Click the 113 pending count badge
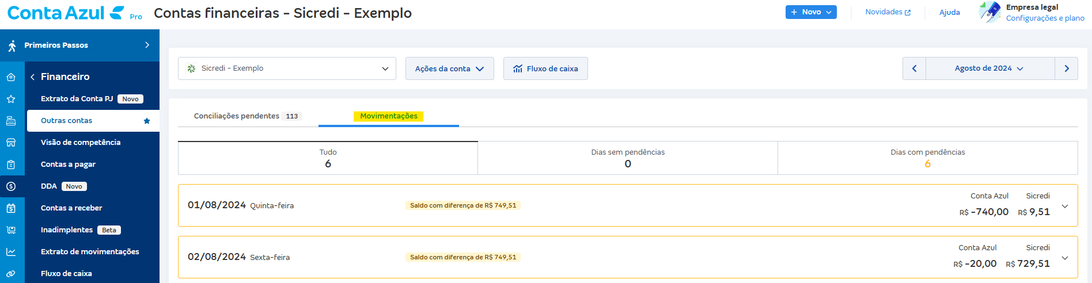This screenshot has width=1092, height=283. coord(292,116)
